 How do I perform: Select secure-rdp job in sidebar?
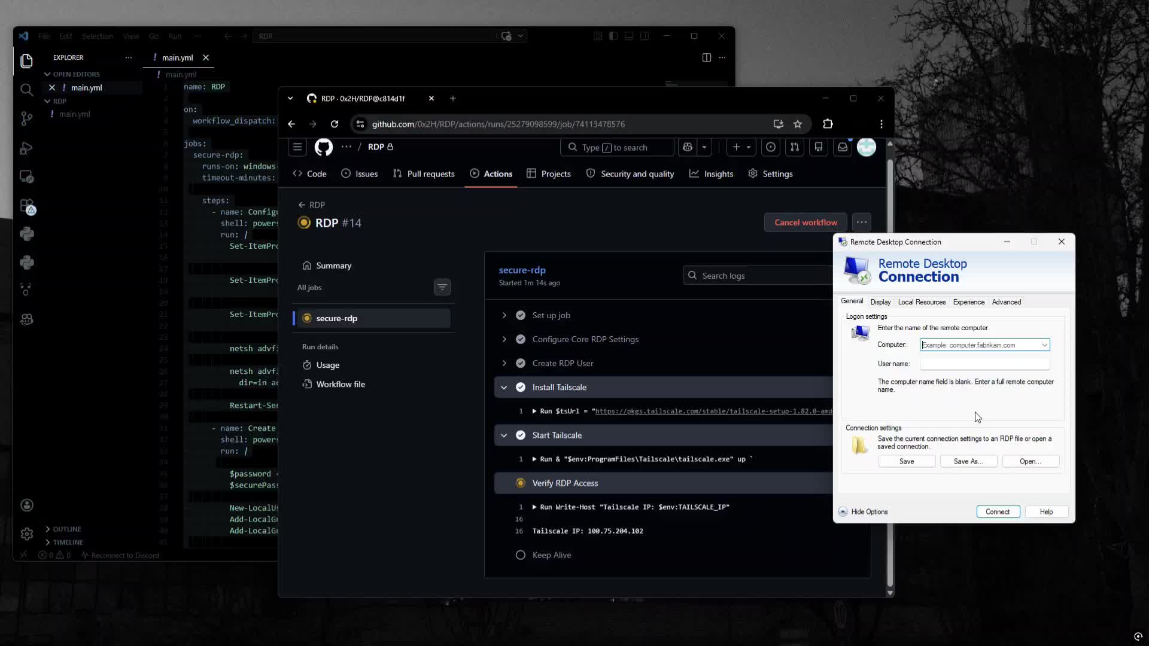click(372, 319)
